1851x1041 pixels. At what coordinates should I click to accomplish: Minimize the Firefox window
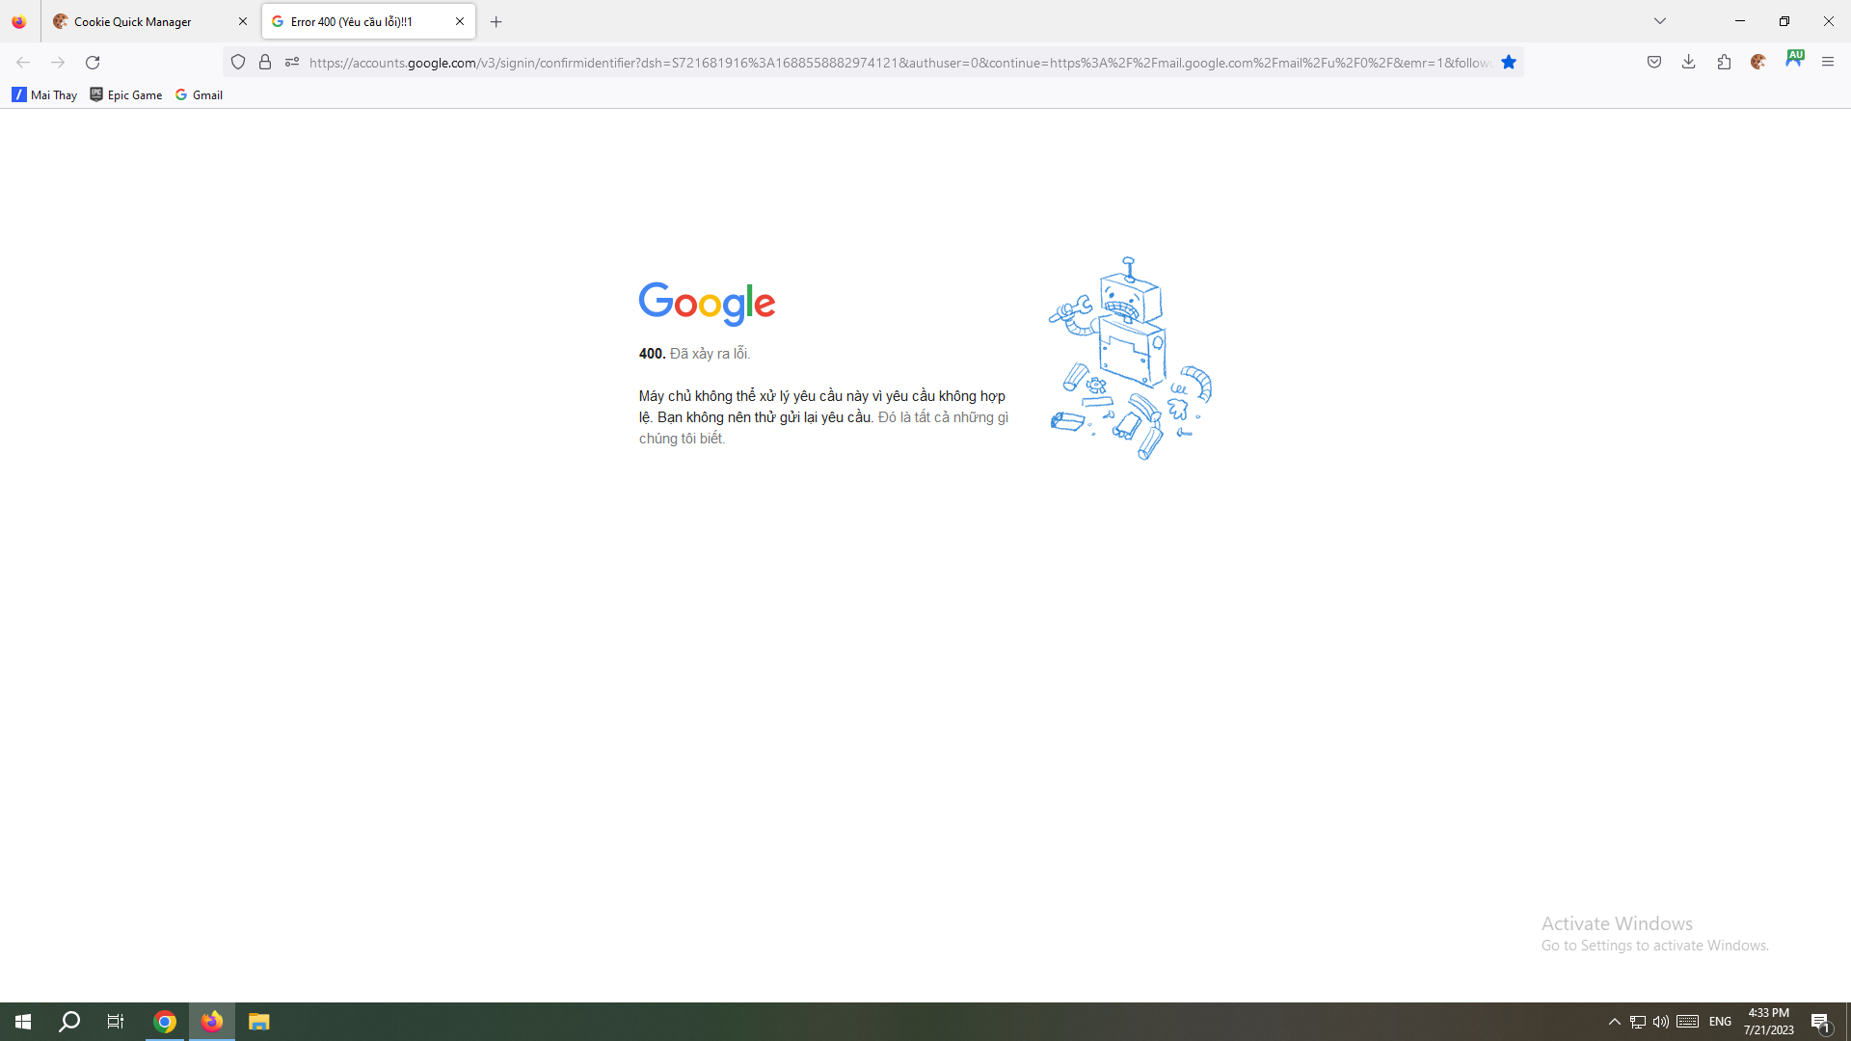click(x=1740, y=21)
